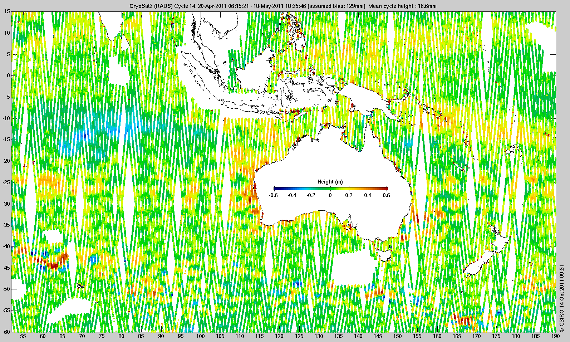This screenshot has width=570, height=342.
Task: Click the 0.4 tick label on colorbar
Action: 368,195
